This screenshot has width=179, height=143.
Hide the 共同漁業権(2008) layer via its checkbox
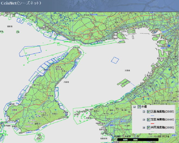(148, 127)
